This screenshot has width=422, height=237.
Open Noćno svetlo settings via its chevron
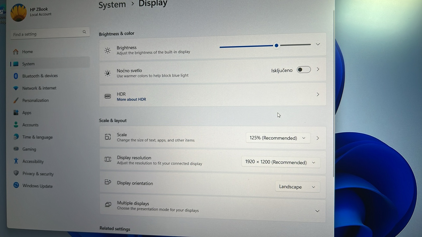click(318, 69)
